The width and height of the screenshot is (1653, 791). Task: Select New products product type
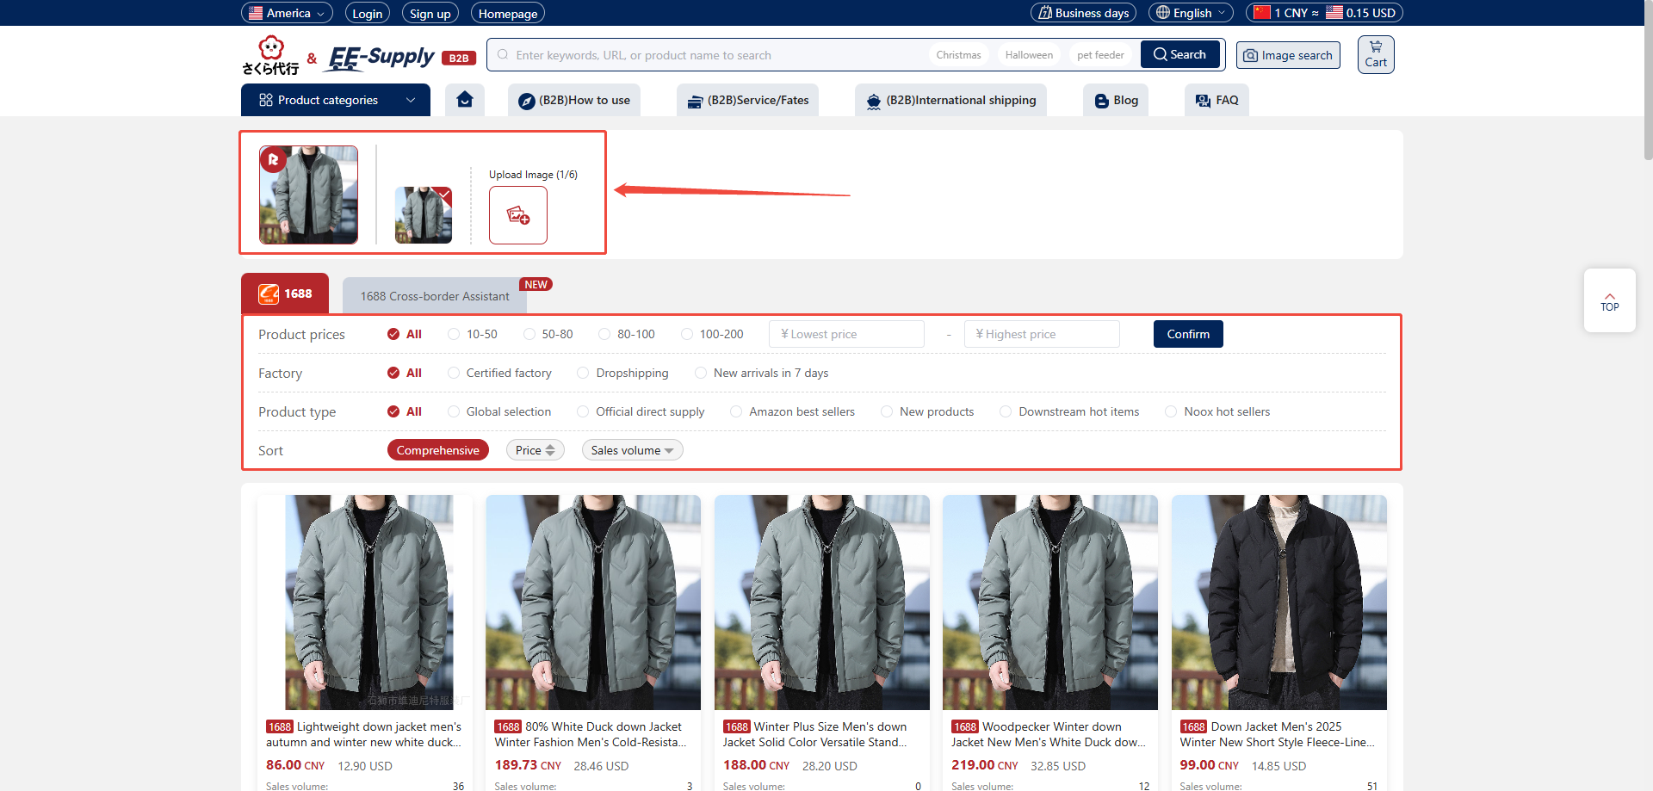(928, 411)
